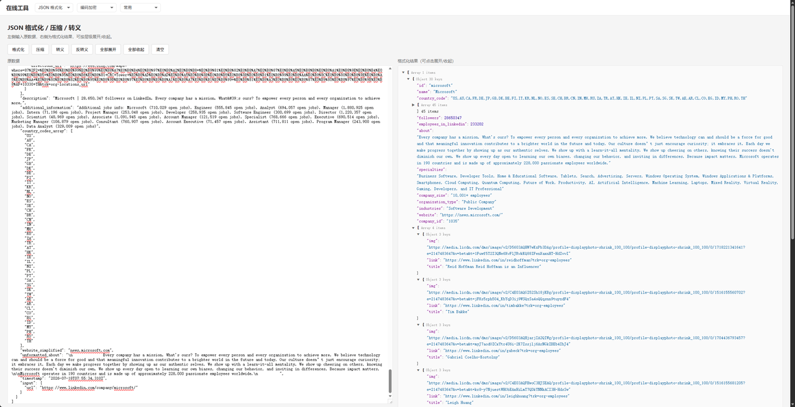The image size is (795, 407).
Task: Click the 在线工具 site title
Action: [x=17, y=8]
